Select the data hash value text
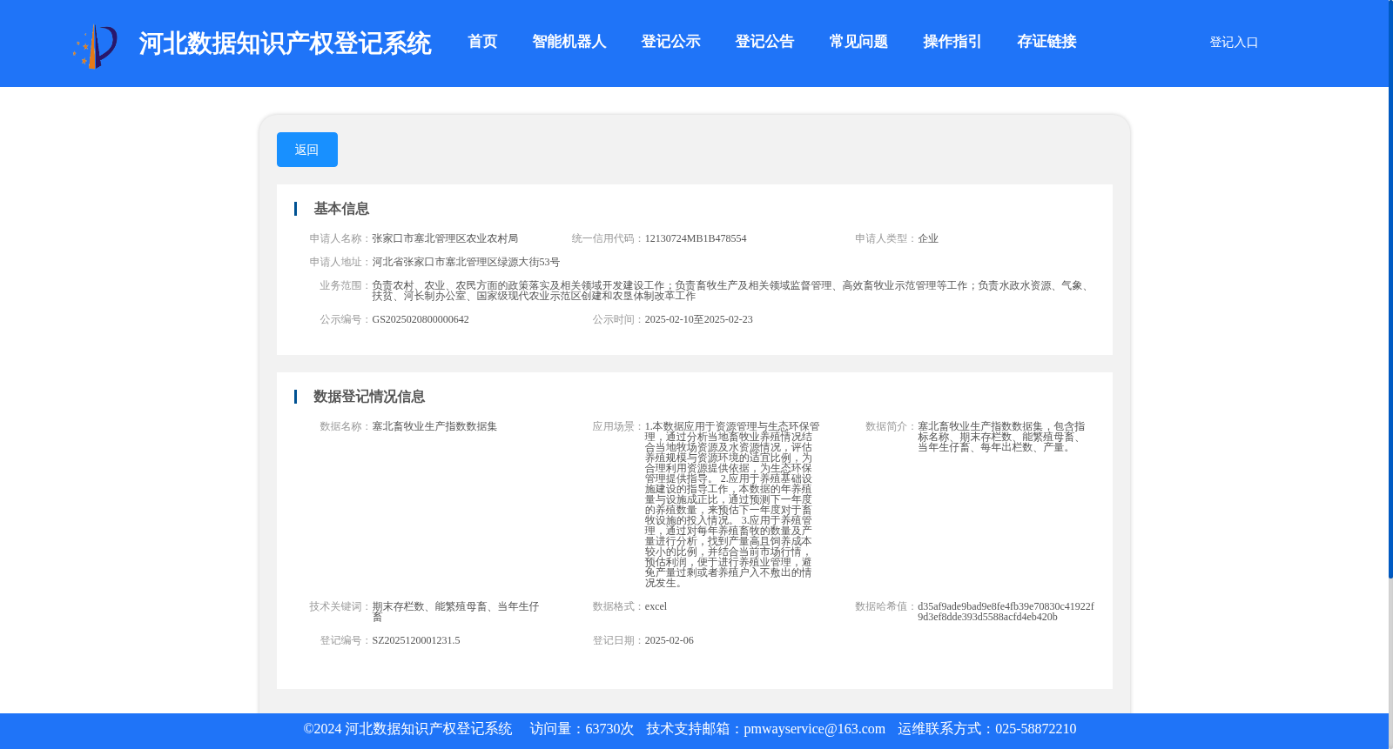This screenshot has height=749, width=1393. 1006,612
